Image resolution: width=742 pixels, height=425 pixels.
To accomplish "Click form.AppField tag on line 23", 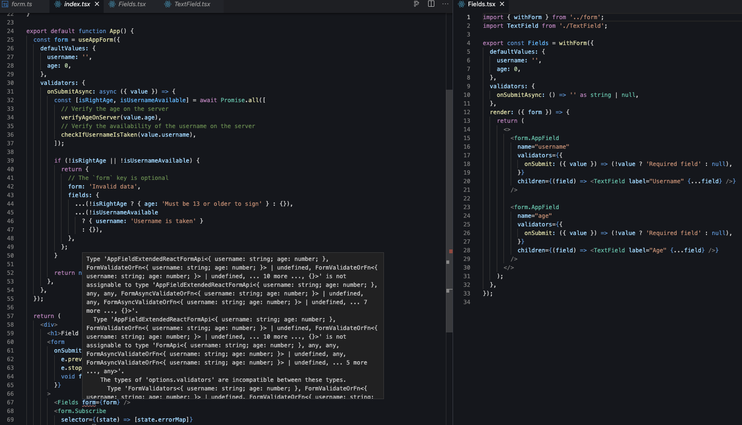I will point(537,207).
